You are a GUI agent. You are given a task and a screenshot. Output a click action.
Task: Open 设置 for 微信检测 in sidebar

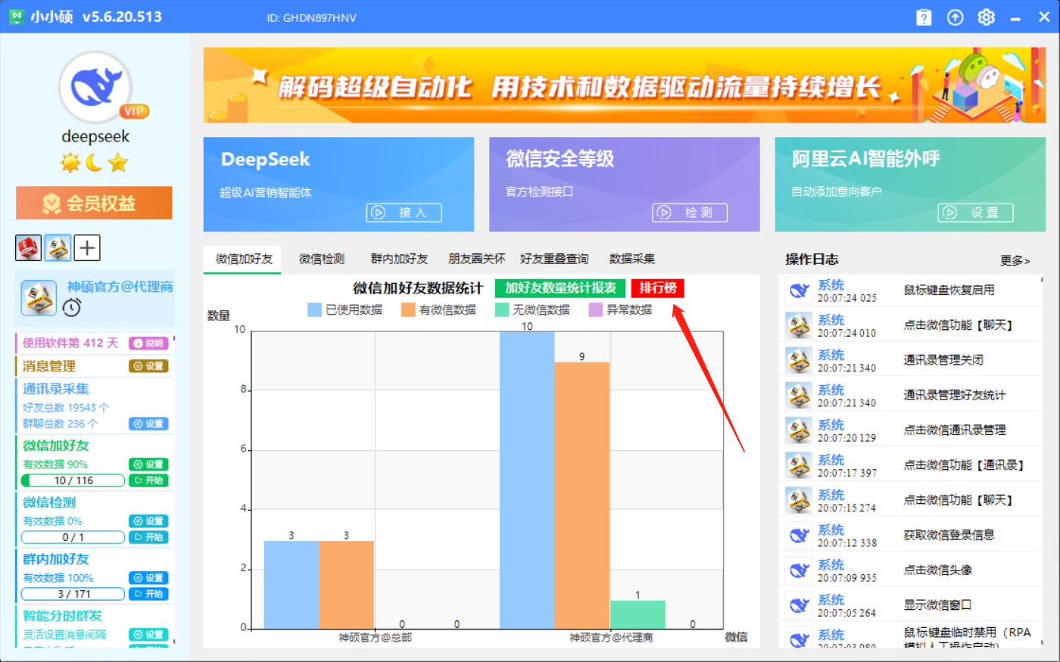coord(148,521)
